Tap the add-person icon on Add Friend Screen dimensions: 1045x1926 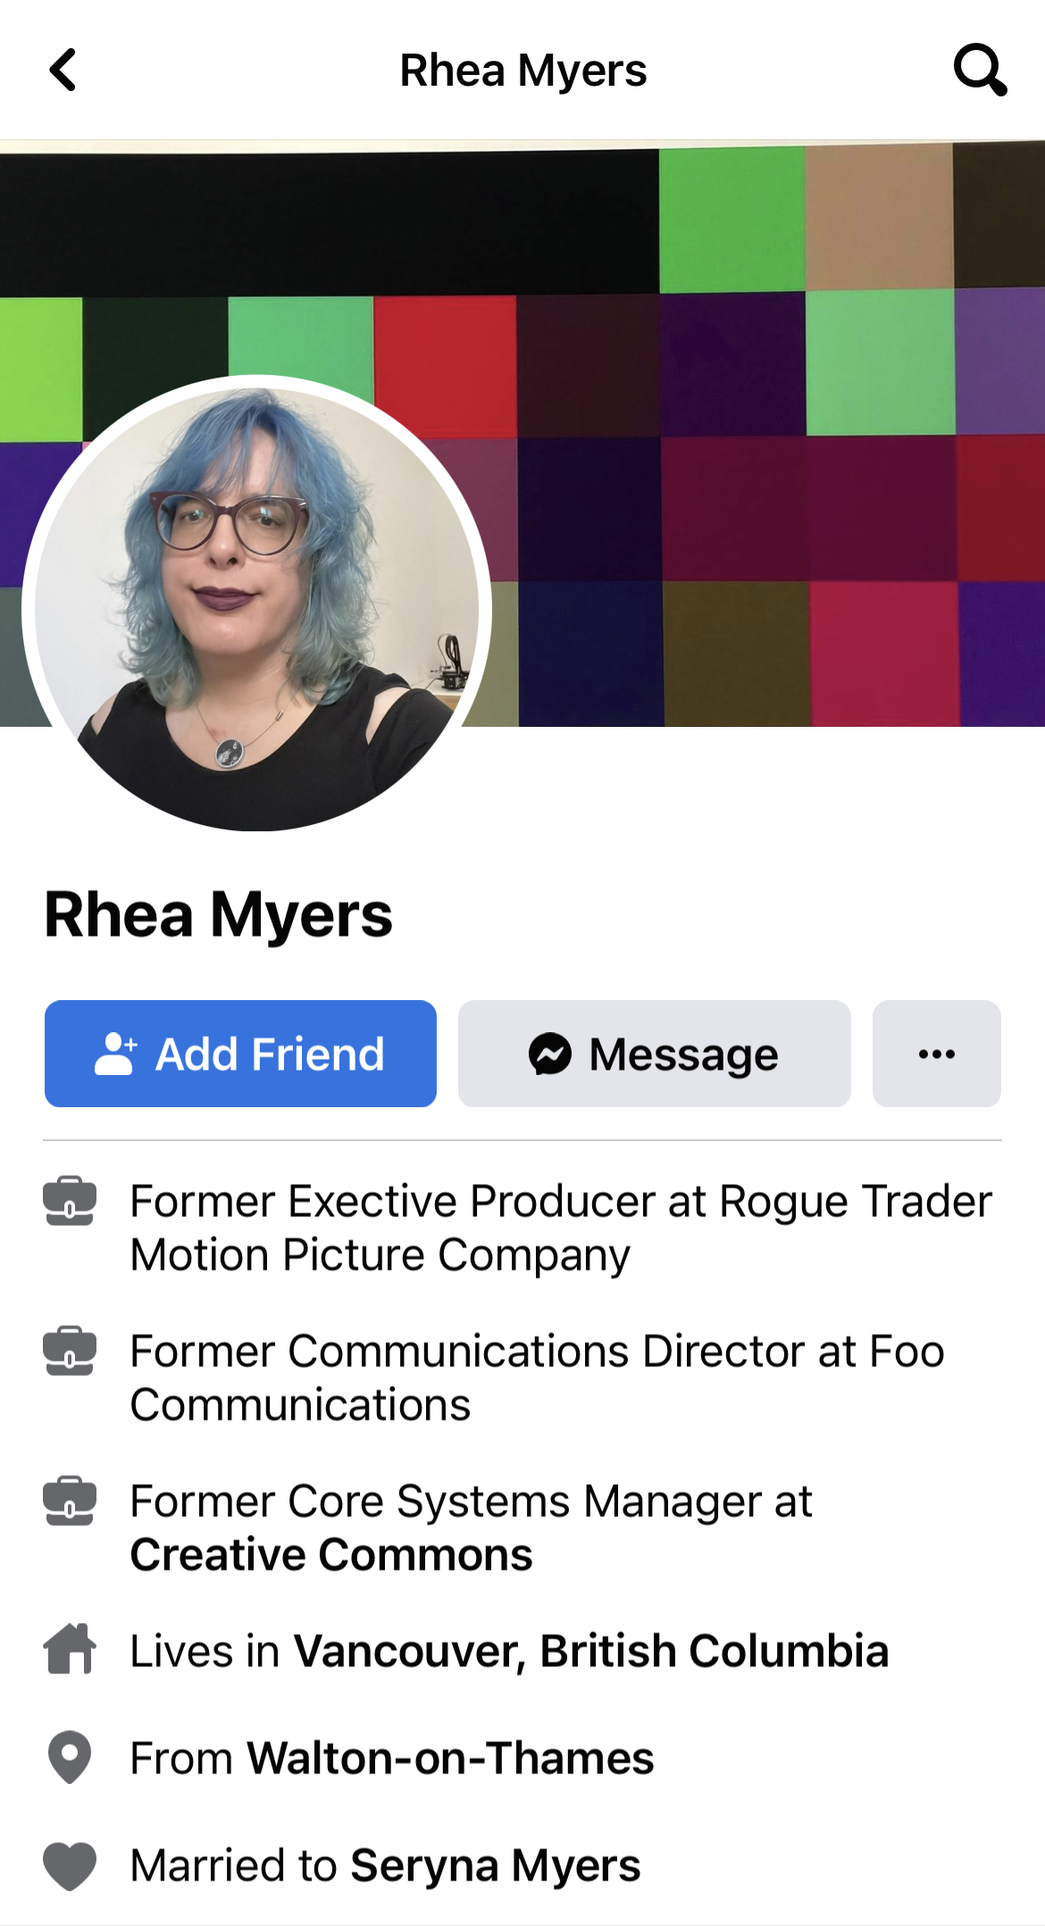116,1054
